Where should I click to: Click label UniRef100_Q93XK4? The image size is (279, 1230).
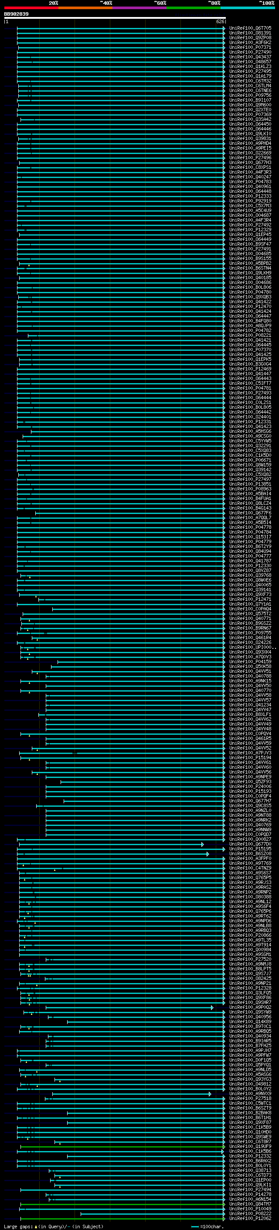250,652
